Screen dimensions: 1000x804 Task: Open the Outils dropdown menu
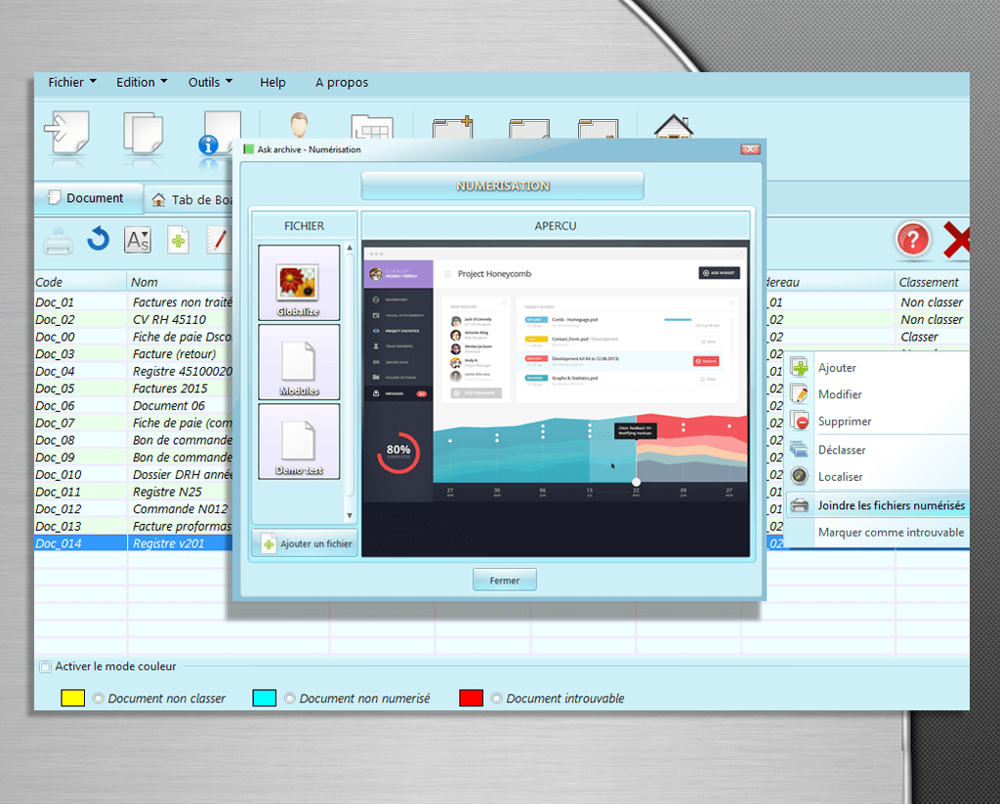coord(210,83)
